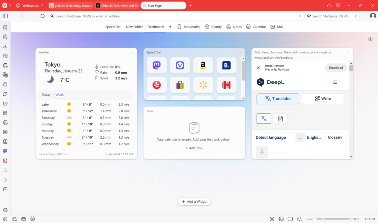Open Start Page settings via the gear icon
Viewport: 378px width, 223px height.
(370, 39)
